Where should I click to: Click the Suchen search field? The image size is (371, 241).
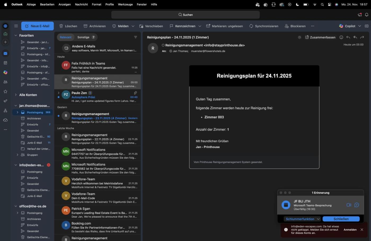coord(185,15)
